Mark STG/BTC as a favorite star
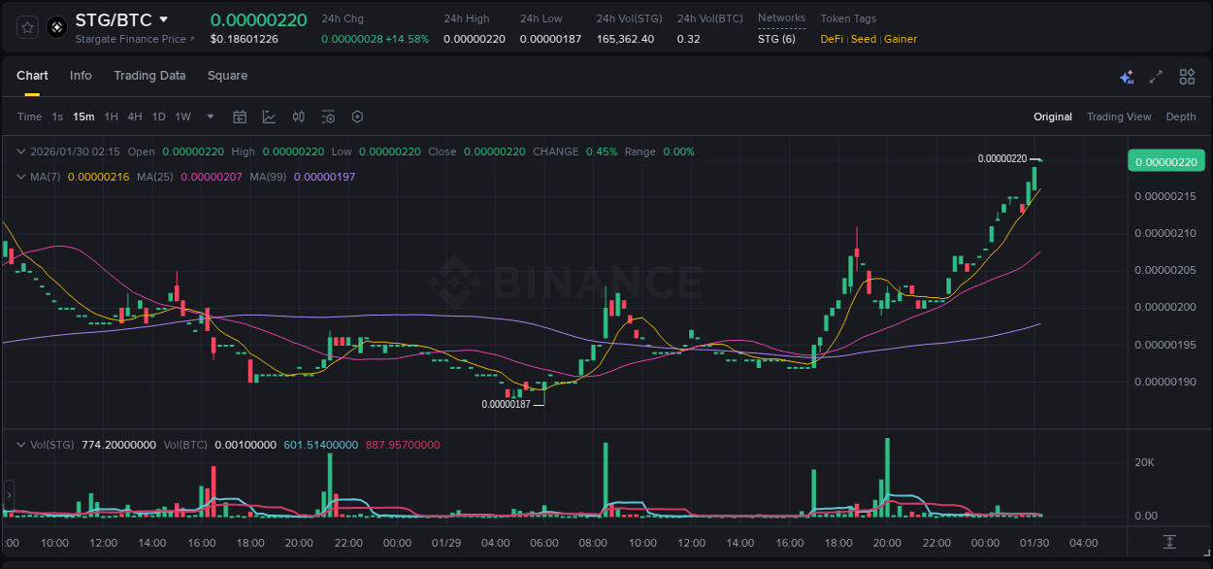 tap(26, 27)
